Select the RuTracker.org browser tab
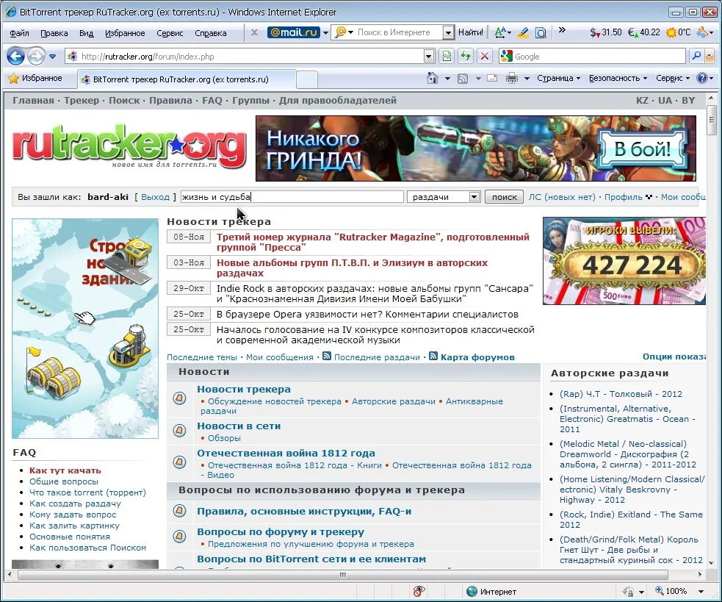 click(x=186, y=79)
